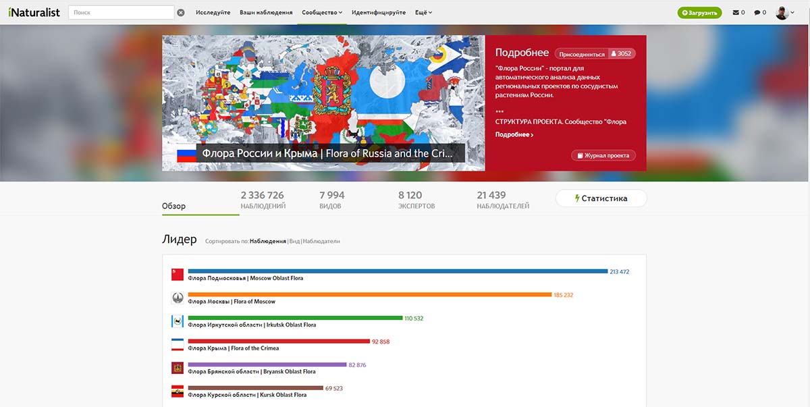Viewport: 810px width, 407px height.
Task: Click the red Crimea flora bar
Action: [279, 342]
